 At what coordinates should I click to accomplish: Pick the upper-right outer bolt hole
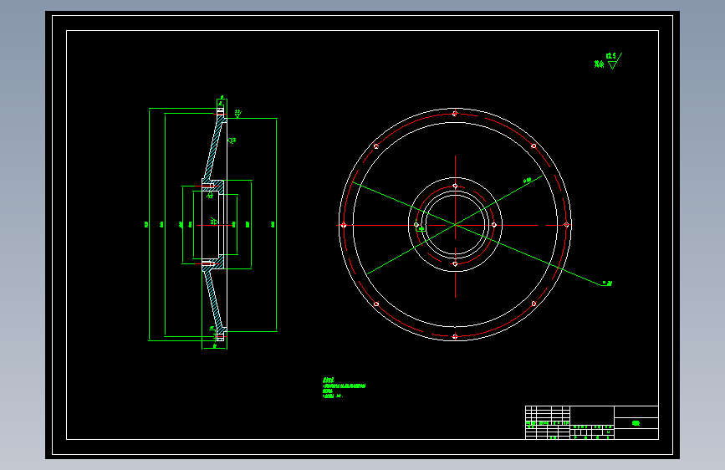click(x=534, y=146)
